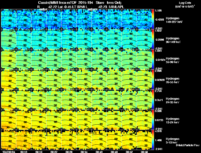Click the 1.883 color scale value
Screen dimensions: 201x153
[x=158, y=51]
